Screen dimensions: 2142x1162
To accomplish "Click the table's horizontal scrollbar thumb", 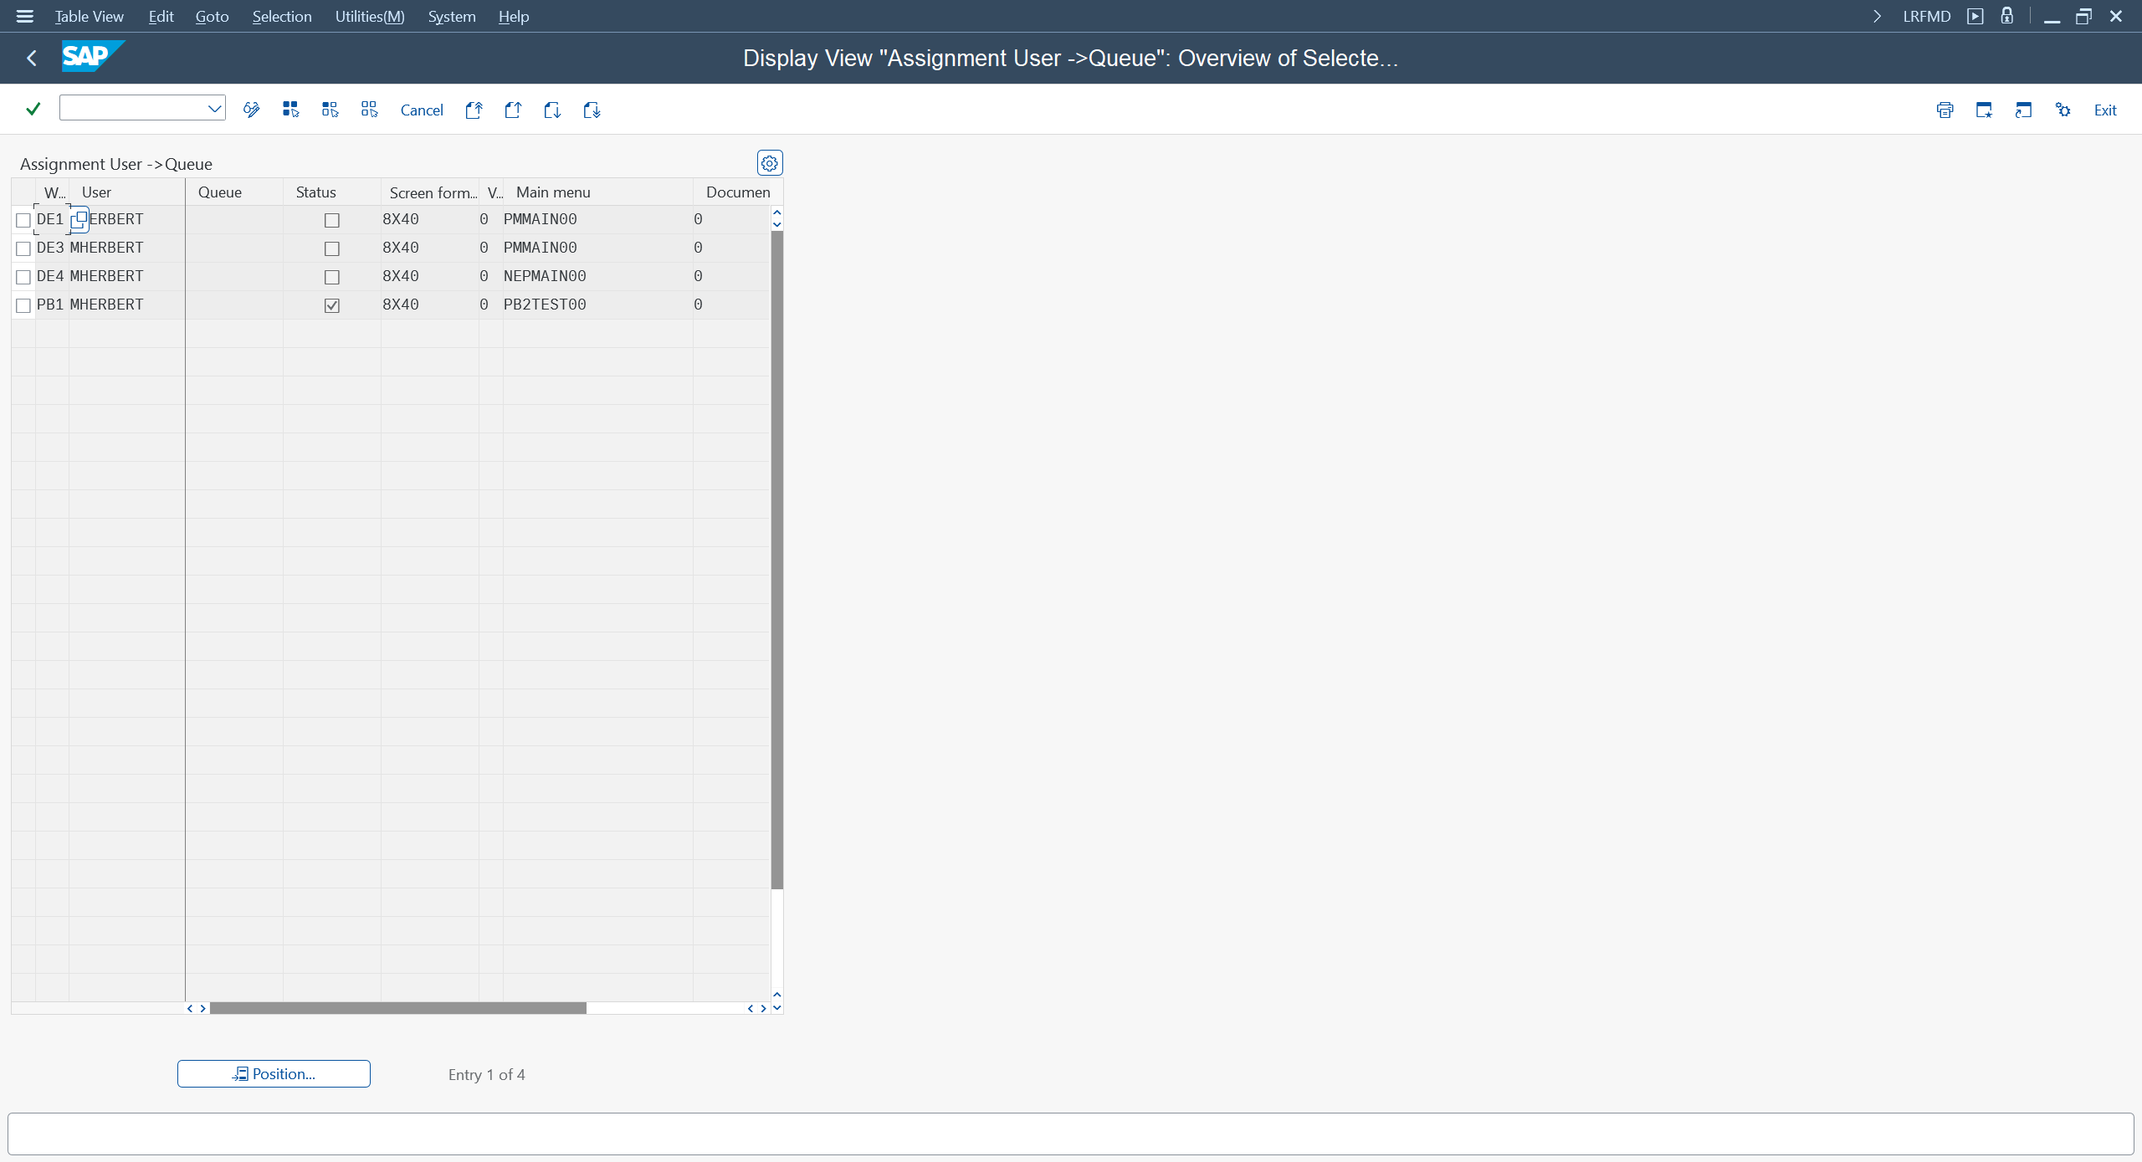I will [397, 1008].
